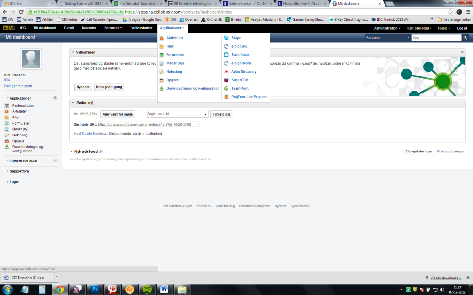473x295 pixels.
Task: Click the Ariba Discovery icon in the menu
Action: pyautogui.click(x=227, y=72)
